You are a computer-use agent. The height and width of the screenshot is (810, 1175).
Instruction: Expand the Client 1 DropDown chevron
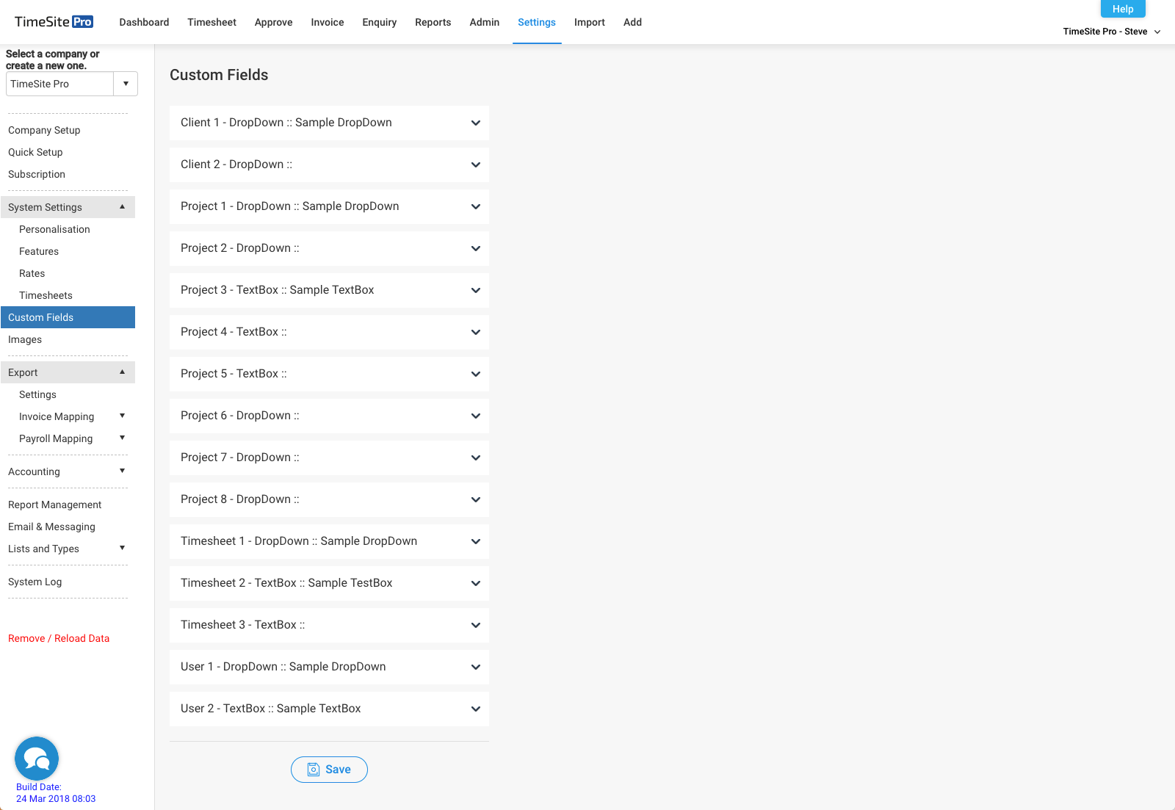tap(476, 123)
